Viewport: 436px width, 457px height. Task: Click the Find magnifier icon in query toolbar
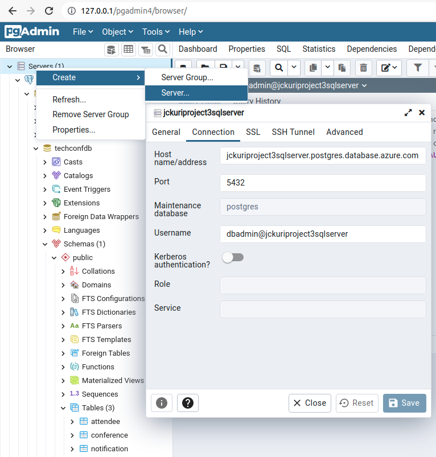[x=279, y=68]
